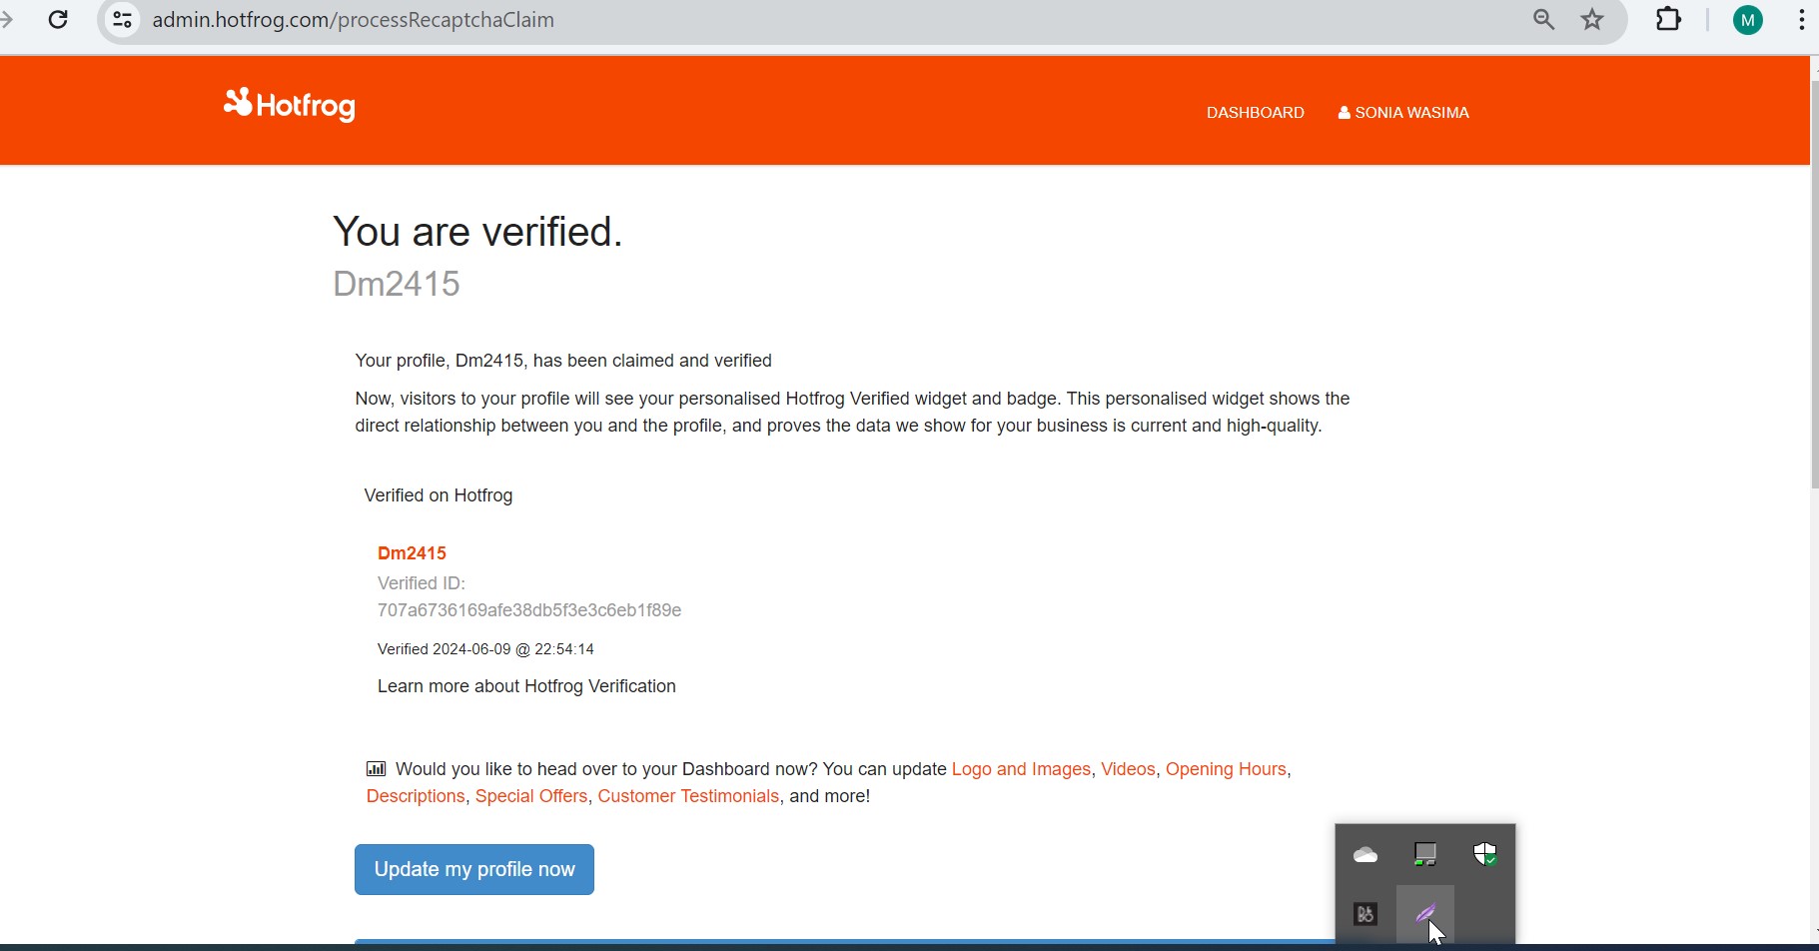Click the zoom magnifier icon in address bar
Screen dimensions: 1819x951
1543,20
